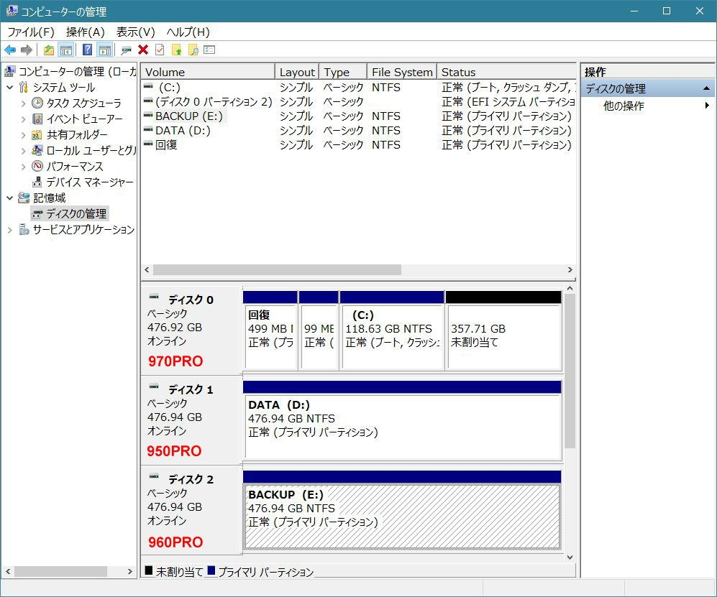Screen dimensions: 717x597
Task: Open the 操作(A) menu
Action: (86, 32)
